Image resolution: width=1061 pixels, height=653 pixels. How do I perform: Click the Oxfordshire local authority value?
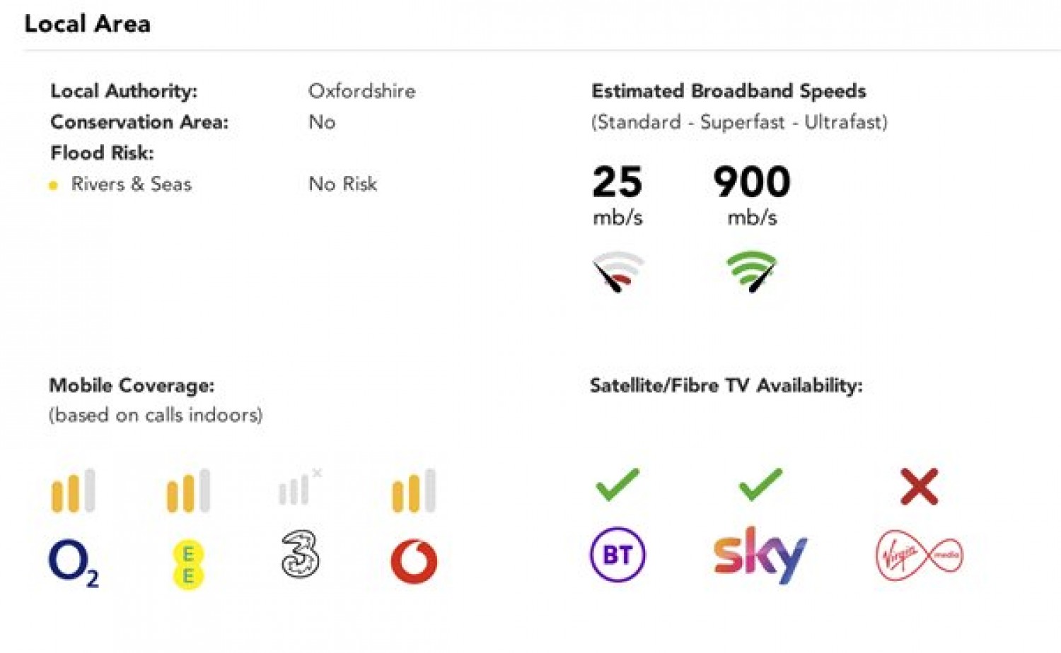point(361,90)
